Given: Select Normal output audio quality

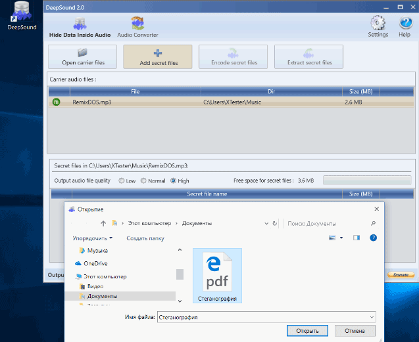Looking at the screenshot, I should pyautogui.click(x=144, y=181).
